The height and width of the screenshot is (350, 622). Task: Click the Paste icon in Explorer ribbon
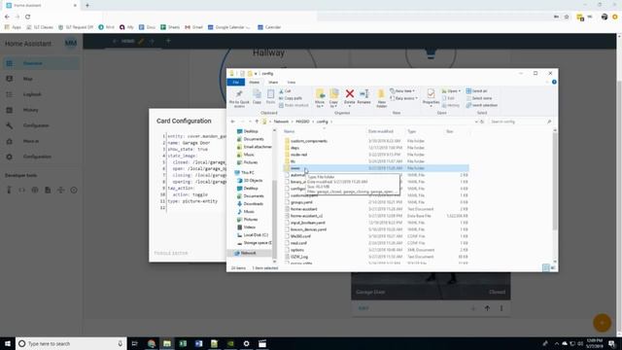[x=270, y=97]
